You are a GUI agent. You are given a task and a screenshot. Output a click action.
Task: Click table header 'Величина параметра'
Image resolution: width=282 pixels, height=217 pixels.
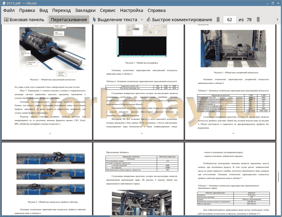tap(168, 157)
